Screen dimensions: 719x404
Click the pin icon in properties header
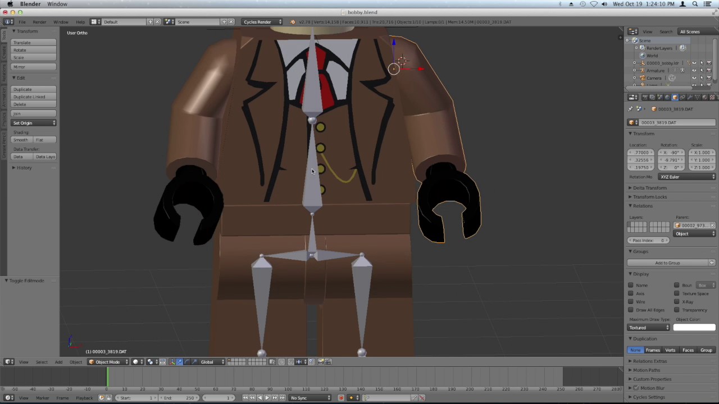point(630,109)
